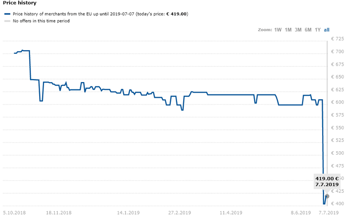Click the 27.2.2019 date axis label
346x218 pixels.
(x=179, y=213)
